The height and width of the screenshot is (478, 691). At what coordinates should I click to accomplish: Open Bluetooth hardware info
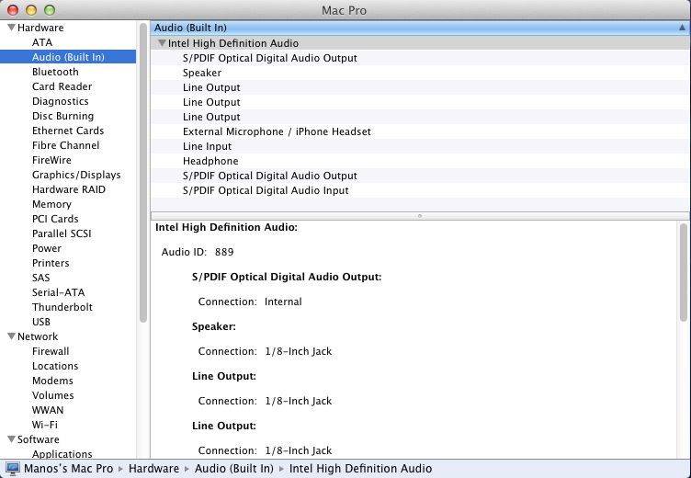tap(55, 72)
